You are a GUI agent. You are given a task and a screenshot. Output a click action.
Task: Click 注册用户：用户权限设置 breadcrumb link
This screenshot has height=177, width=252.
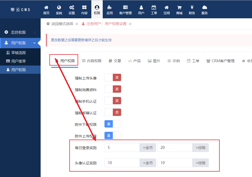pos(106,24)
